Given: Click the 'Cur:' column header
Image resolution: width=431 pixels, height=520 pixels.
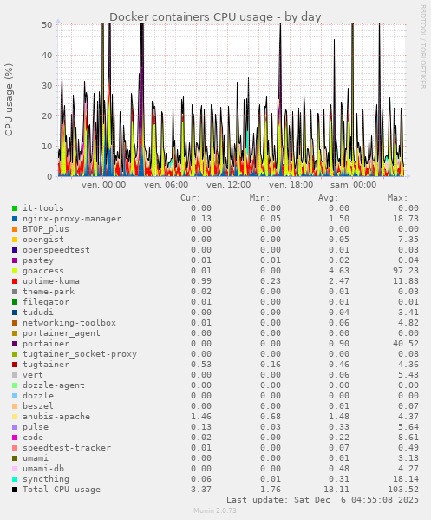Looking at the screenshot, I should pos(191,198).
